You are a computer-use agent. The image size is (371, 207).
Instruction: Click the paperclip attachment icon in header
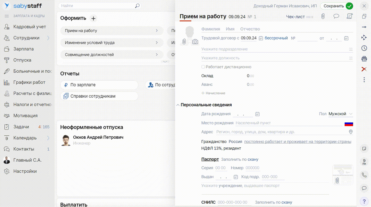tap(323, 16)
